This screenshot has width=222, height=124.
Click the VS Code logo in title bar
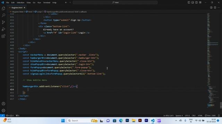coord(2,2)
